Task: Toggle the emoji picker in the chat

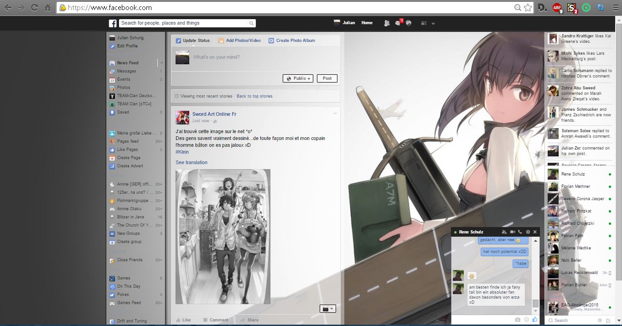Action: [x=527, y=320]
